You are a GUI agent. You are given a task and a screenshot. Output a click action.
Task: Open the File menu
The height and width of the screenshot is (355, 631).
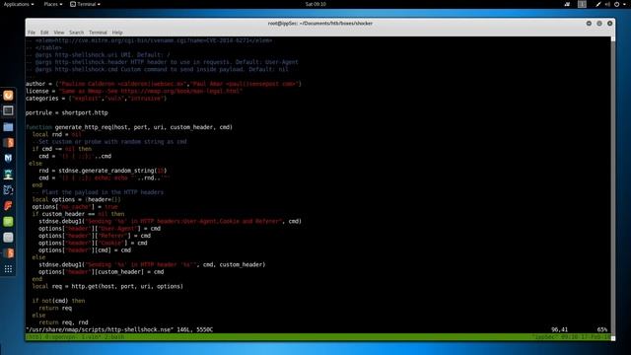(32, 33)
